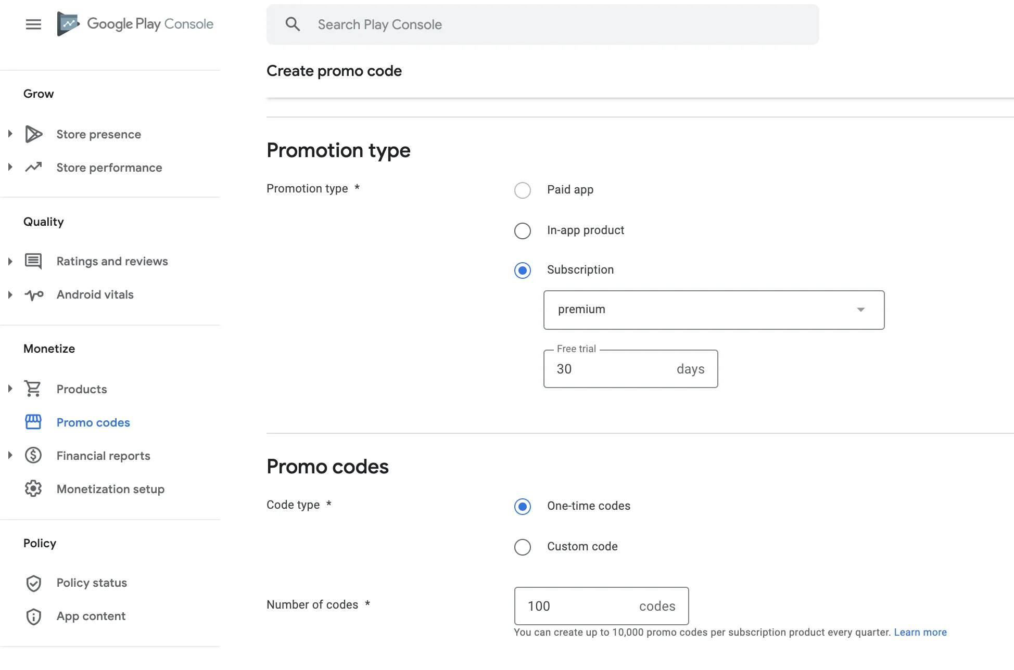
Task: Click the Learn more link
Action: click(920, 633)
